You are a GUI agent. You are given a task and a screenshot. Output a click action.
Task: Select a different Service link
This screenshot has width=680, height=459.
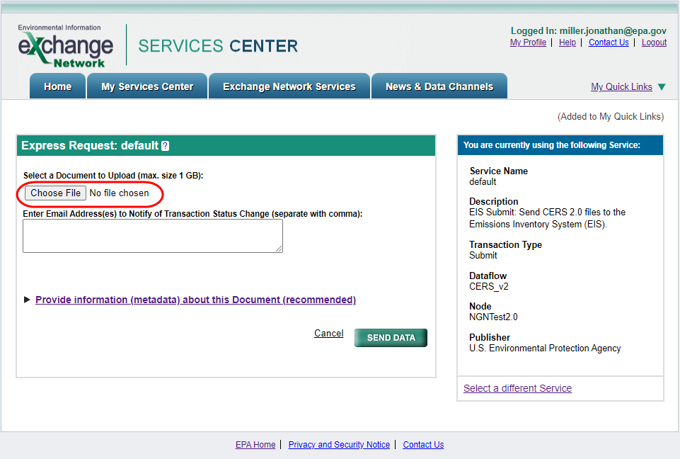tap(517, 388)
